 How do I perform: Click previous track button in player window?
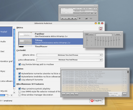[x=63, y=19]
